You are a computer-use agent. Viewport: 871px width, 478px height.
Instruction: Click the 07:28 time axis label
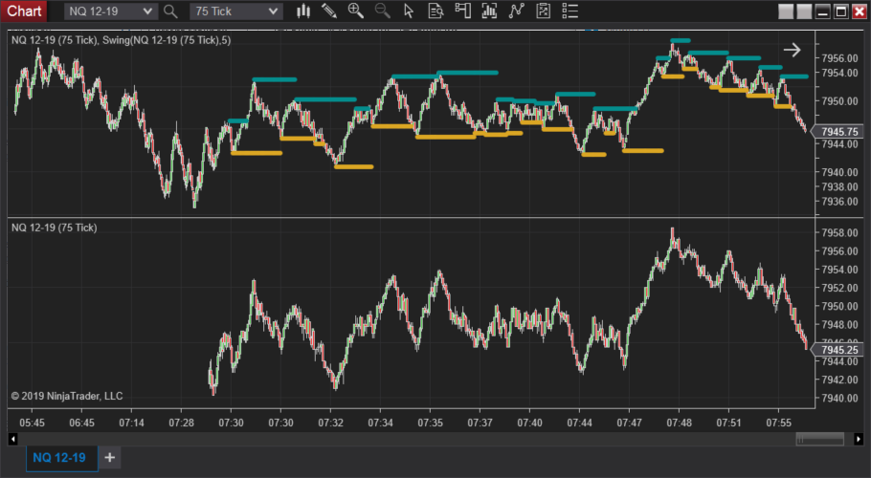[x=181, y=423]
